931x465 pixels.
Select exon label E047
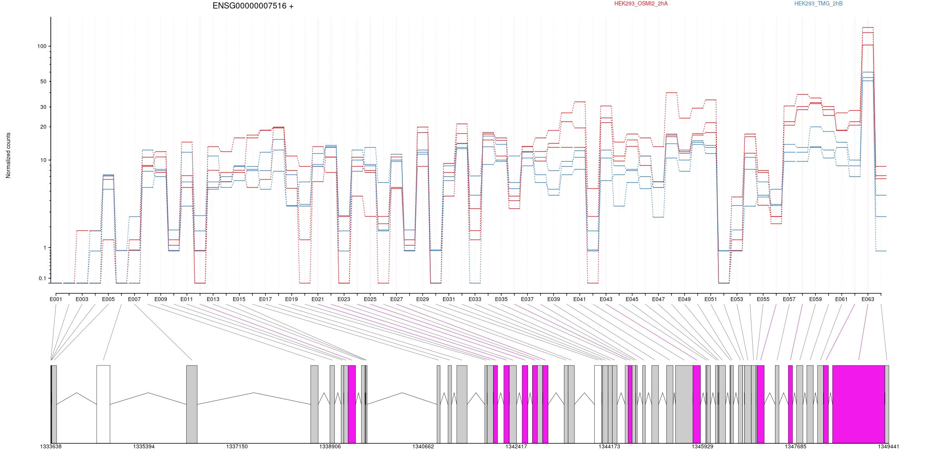point(658,299)
